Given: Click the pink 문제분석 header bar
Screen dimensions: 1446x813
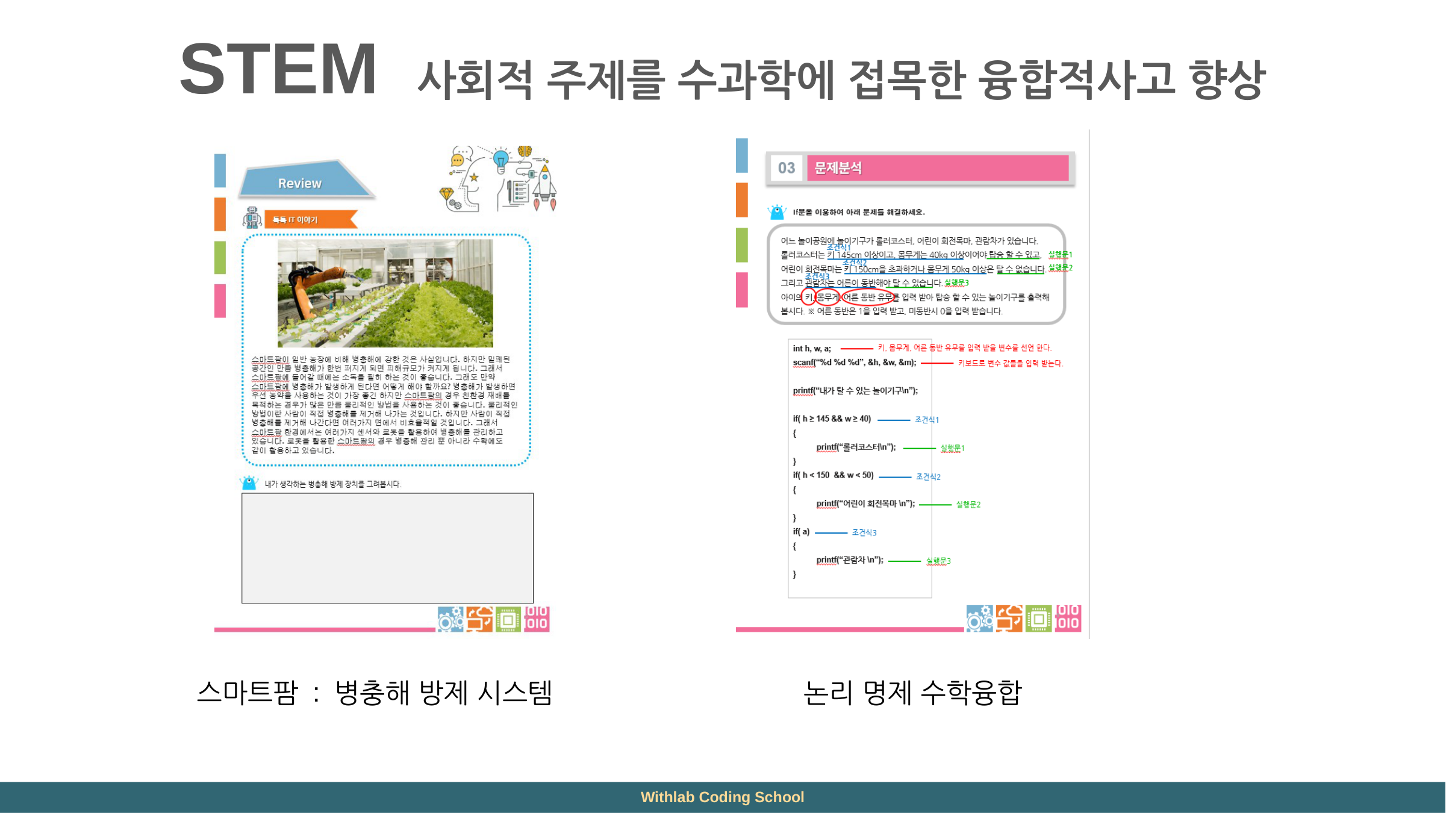Looking at the screenshot, I should coord(937,168).
